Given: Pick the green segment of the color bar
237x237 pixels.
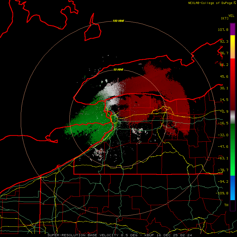Looking at the screenshot, I should pyautogui.click(x=233, y=150).
